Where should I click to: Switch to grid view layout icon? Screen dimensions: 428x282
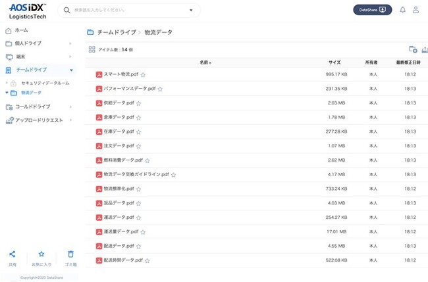click(x=92, y=49)
